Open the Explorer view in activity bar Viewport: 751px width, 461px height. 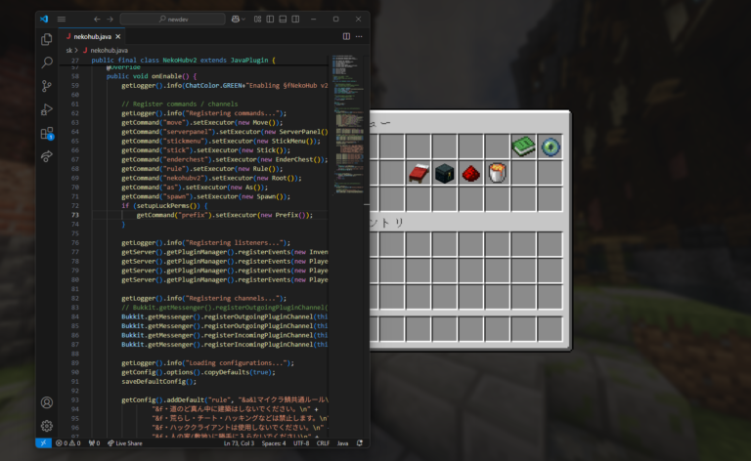coord(46,39)
